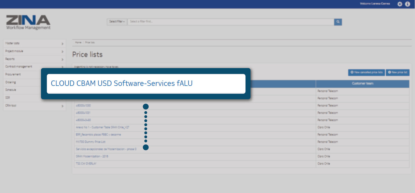415x193 pixels.
Task: Sort by Customer team column header
Action: click(x=362, y=83)
